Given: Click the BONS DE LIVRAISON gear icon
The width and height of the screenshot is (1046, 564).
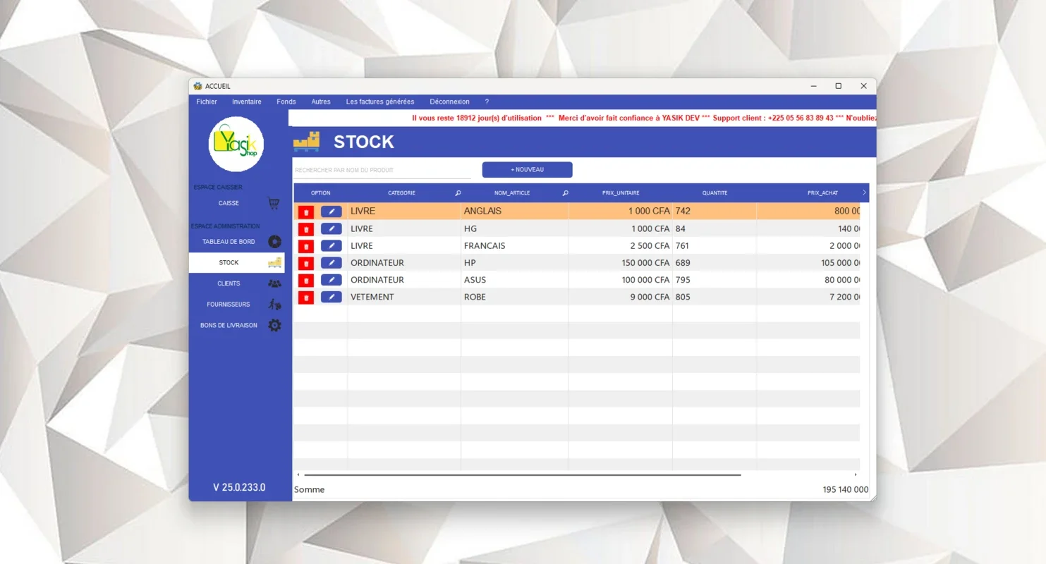Looking at the screenshot, I should click(x=274, y=326).
